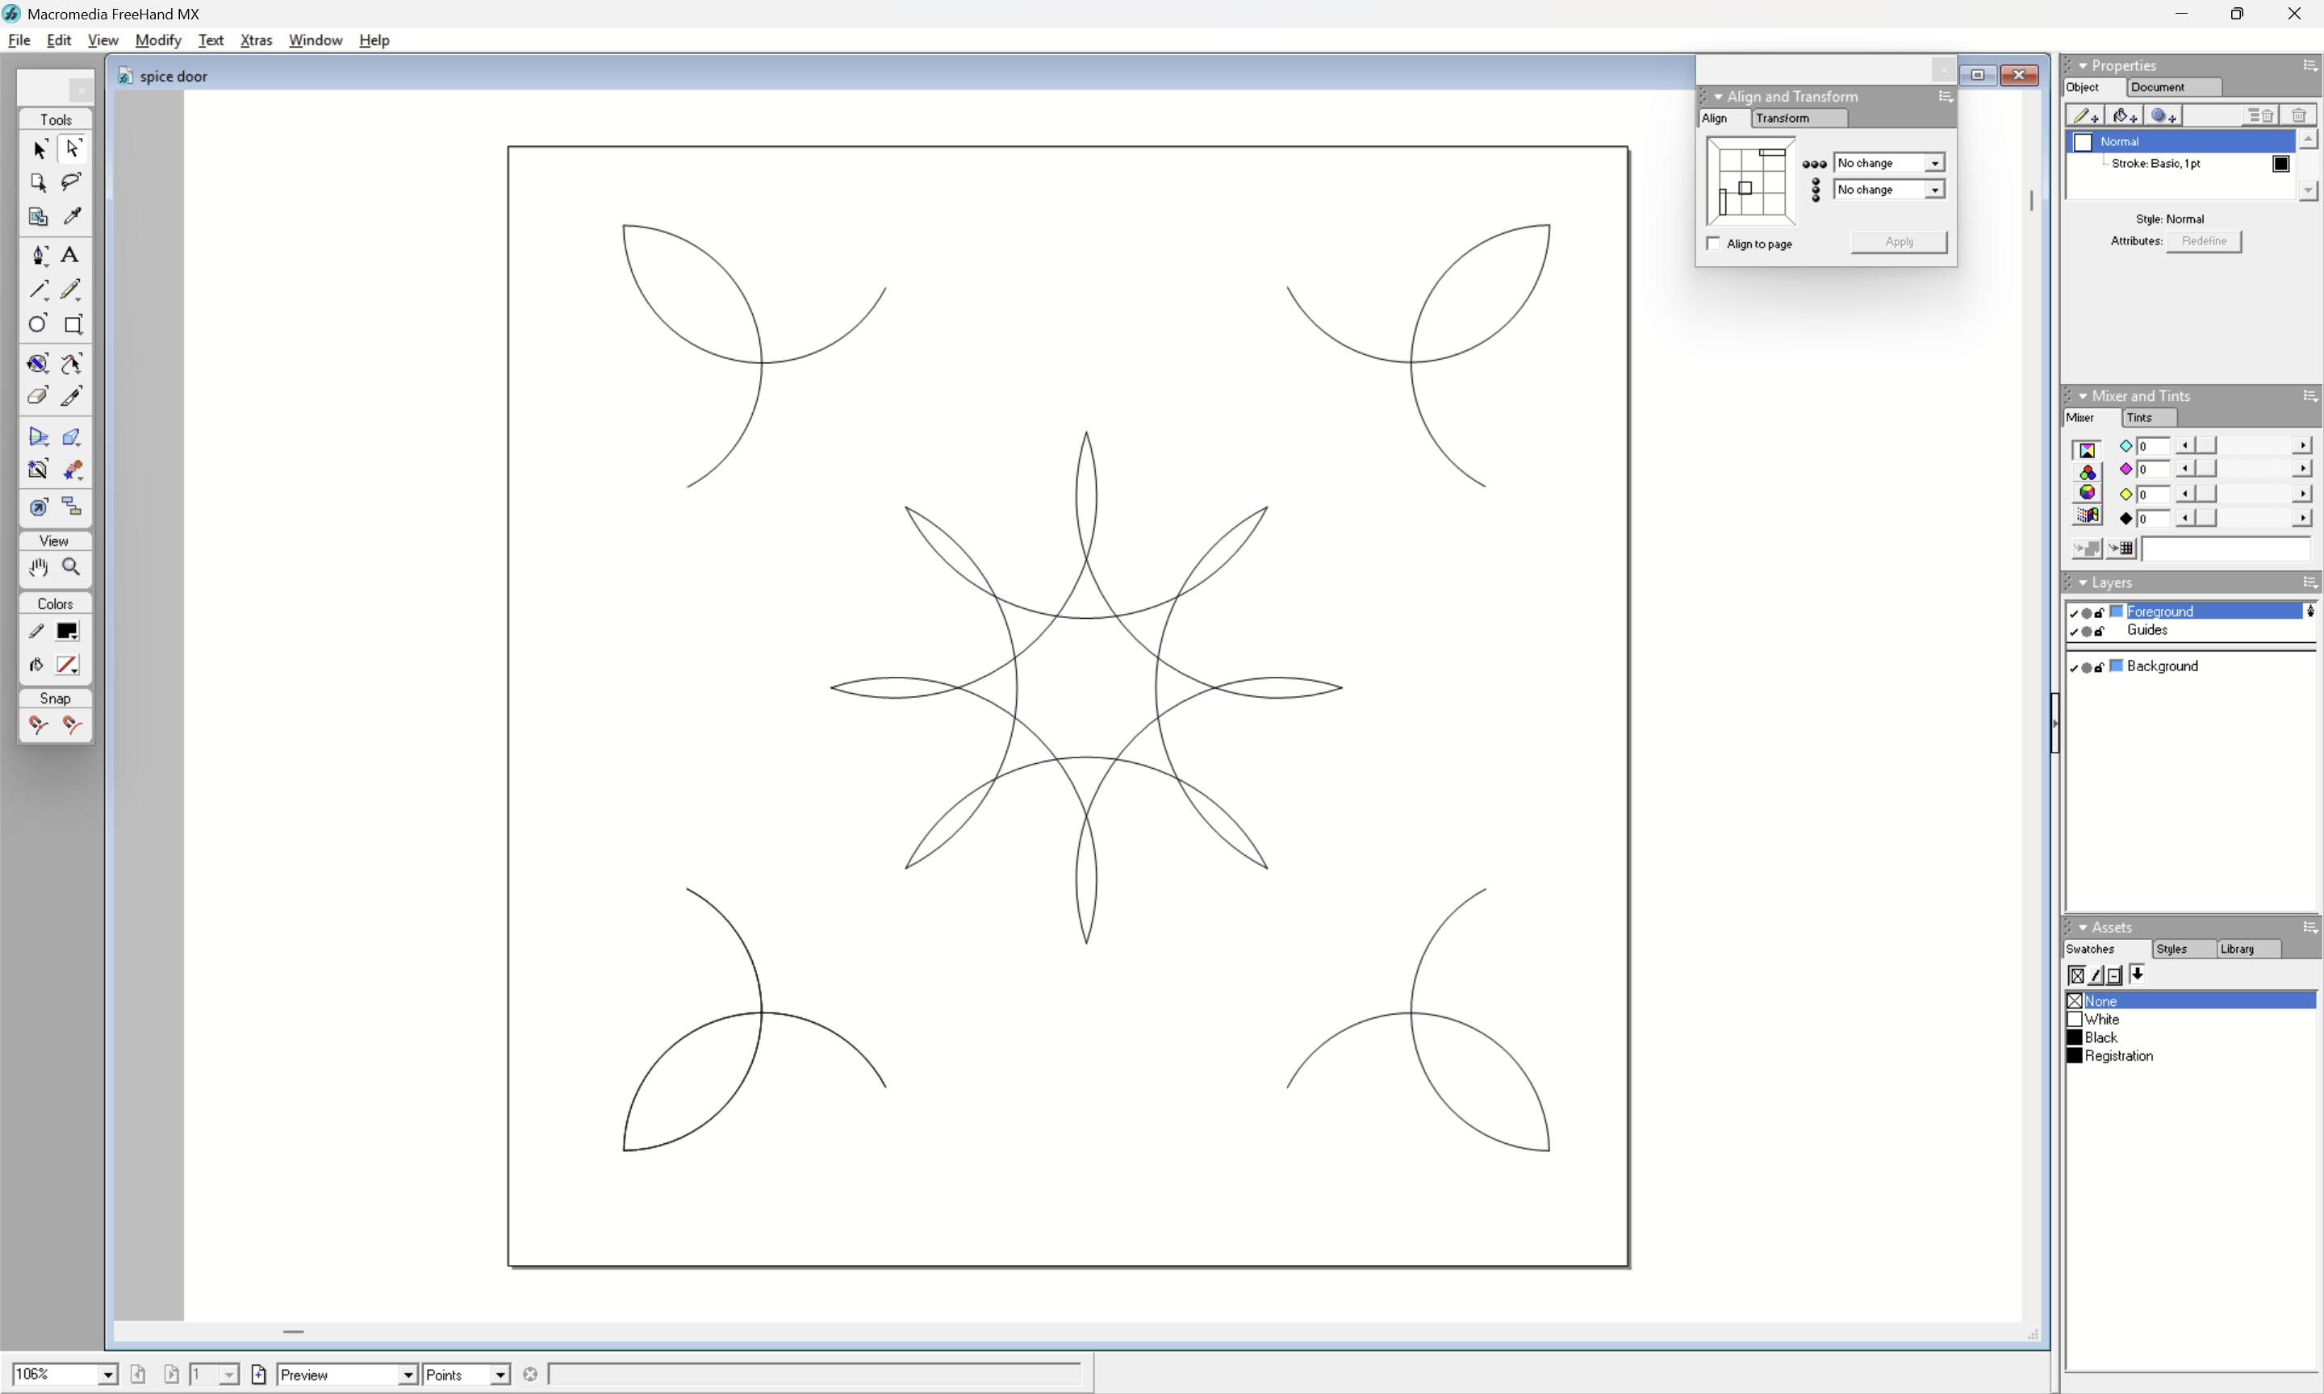The height and width of the screenshot is (1394, 2324).
Task: Select the Eraser tool
Action: pos(38,396)
